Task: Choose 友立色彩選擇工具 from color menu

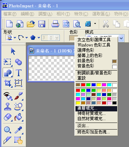Action: pyautogui.click(x=96, y=40)
